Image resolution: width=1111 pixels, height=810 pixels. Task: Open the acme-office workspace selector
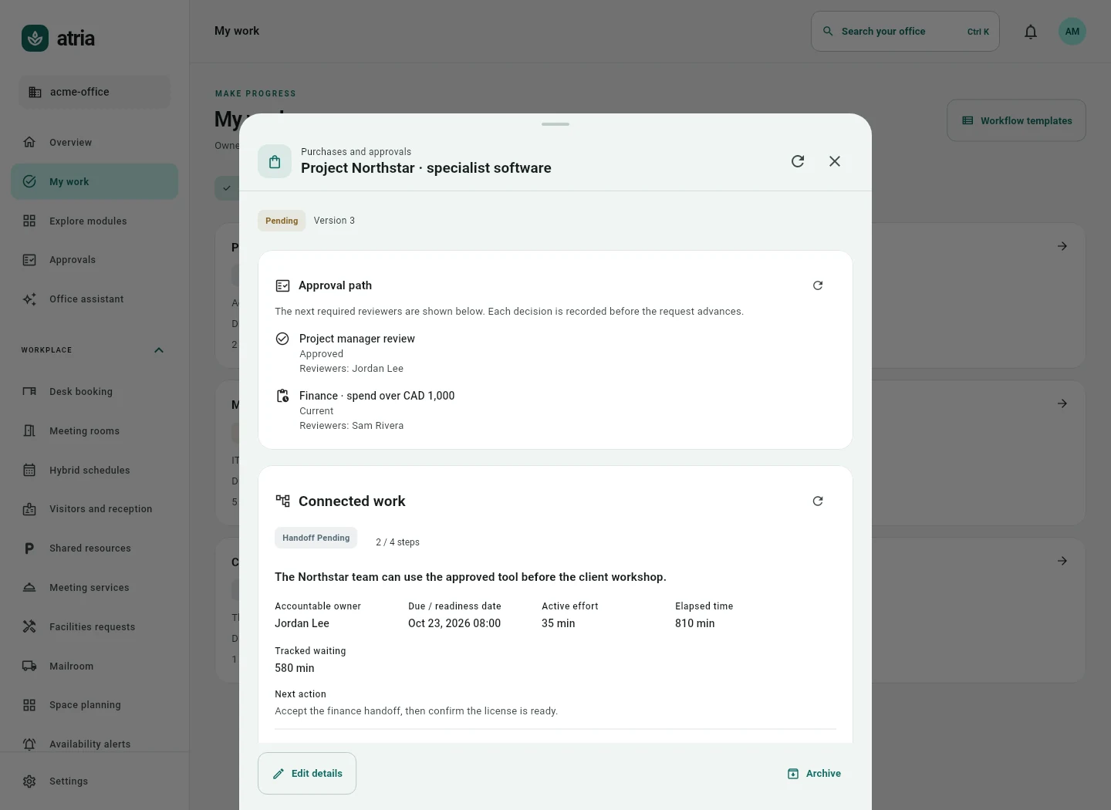[x=94, y=92]
